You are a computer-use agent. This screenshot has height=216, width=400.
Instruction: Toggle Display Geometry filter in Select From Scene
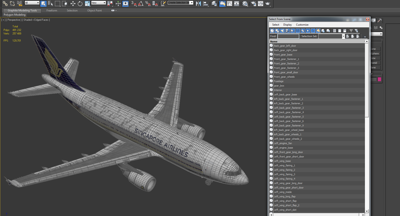point(272,31)
